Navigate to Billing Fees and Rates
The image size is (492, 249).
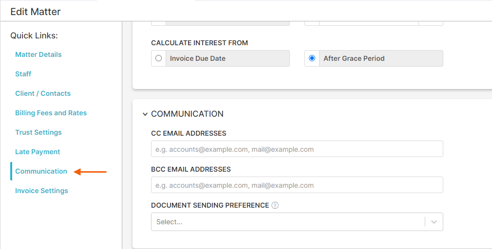[51, 113]
